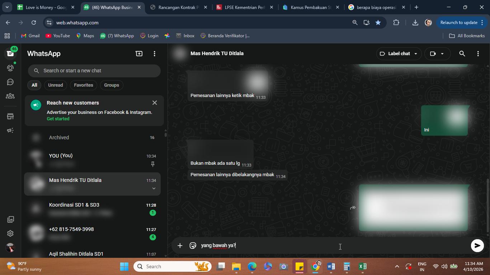Search within the Mas Hendrik conversation
490x275 pixels.
[462, 54]
